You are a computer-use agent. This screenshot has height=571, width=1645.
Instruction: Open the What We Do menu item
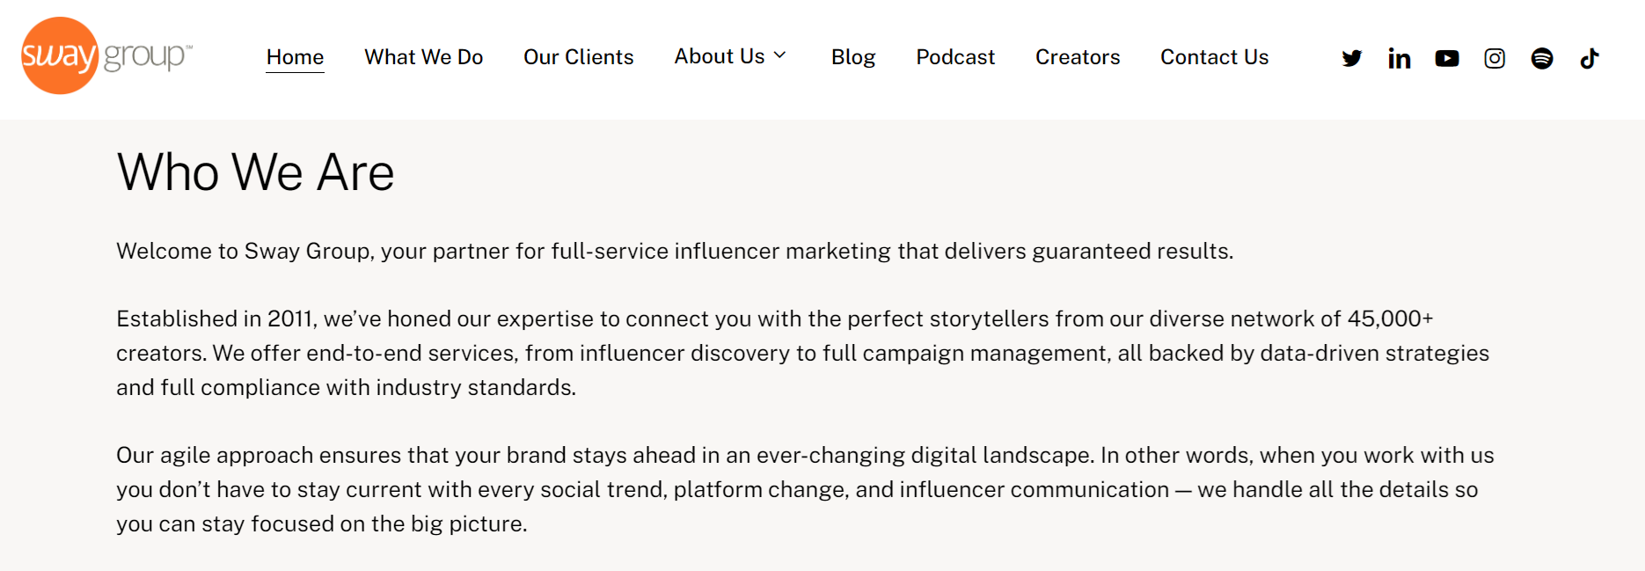pyautogui.click(x=423, y=56)
